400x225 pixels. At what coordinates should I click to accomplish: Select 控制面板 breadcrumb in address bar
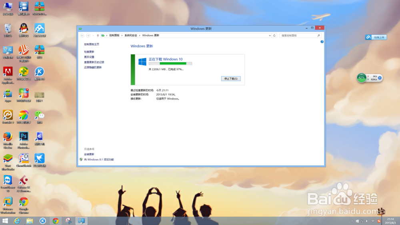tap(114, 36)
